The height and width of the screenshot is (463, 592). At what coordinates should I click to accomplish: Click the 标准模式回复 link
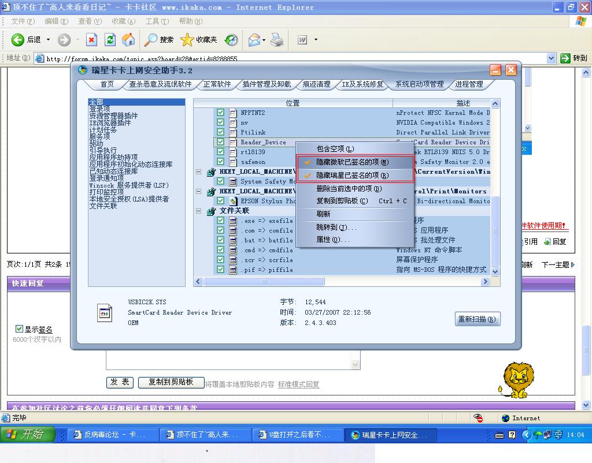point(299,384)
